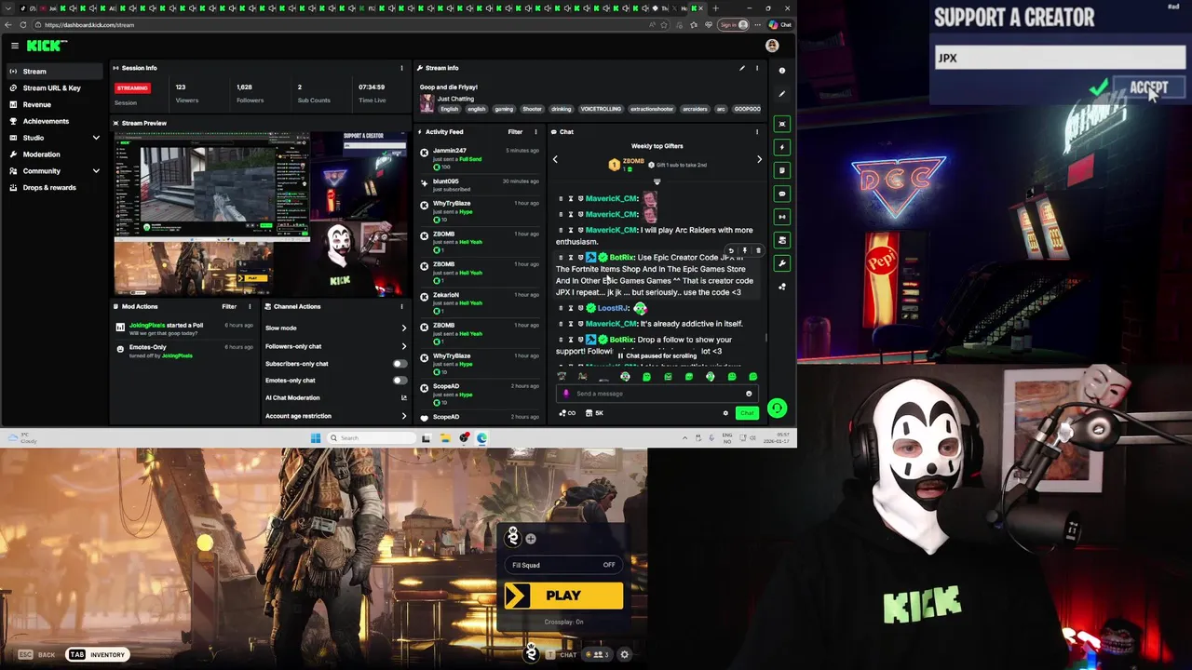Click the lightning bolt icon in right toolbar
The width and height of the screenshot is (1192, 670).
click(x=783, y=147)
